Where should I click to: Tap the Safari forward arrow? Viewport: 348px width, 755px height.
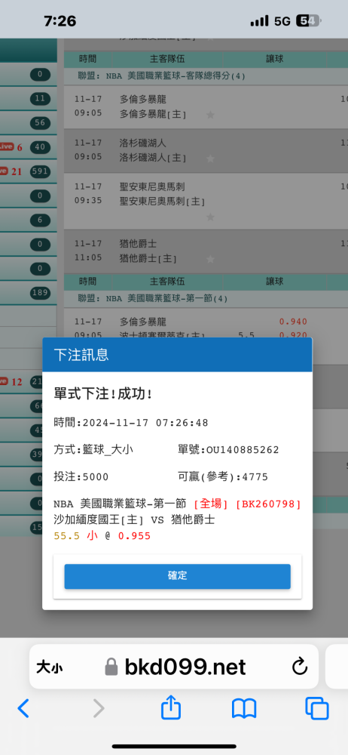[x=98, y=708]
